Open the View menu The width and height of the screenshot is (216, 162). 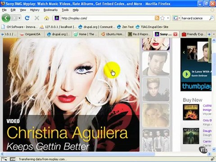[23, 10]
